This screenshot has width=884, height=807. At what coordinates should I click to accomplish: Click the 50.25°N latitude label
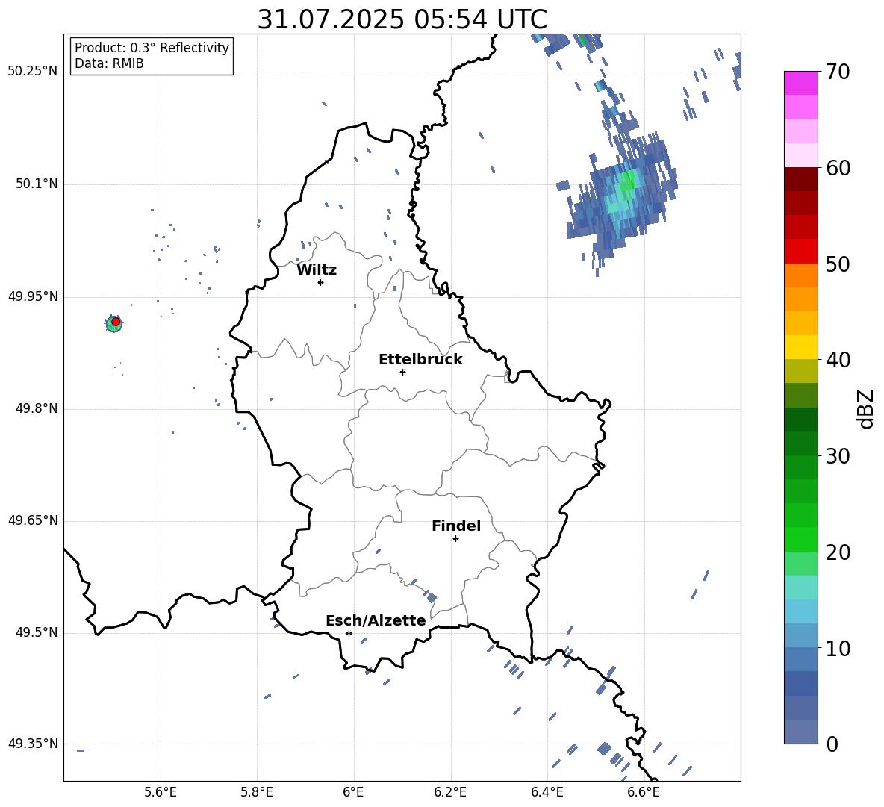point(33,72)
